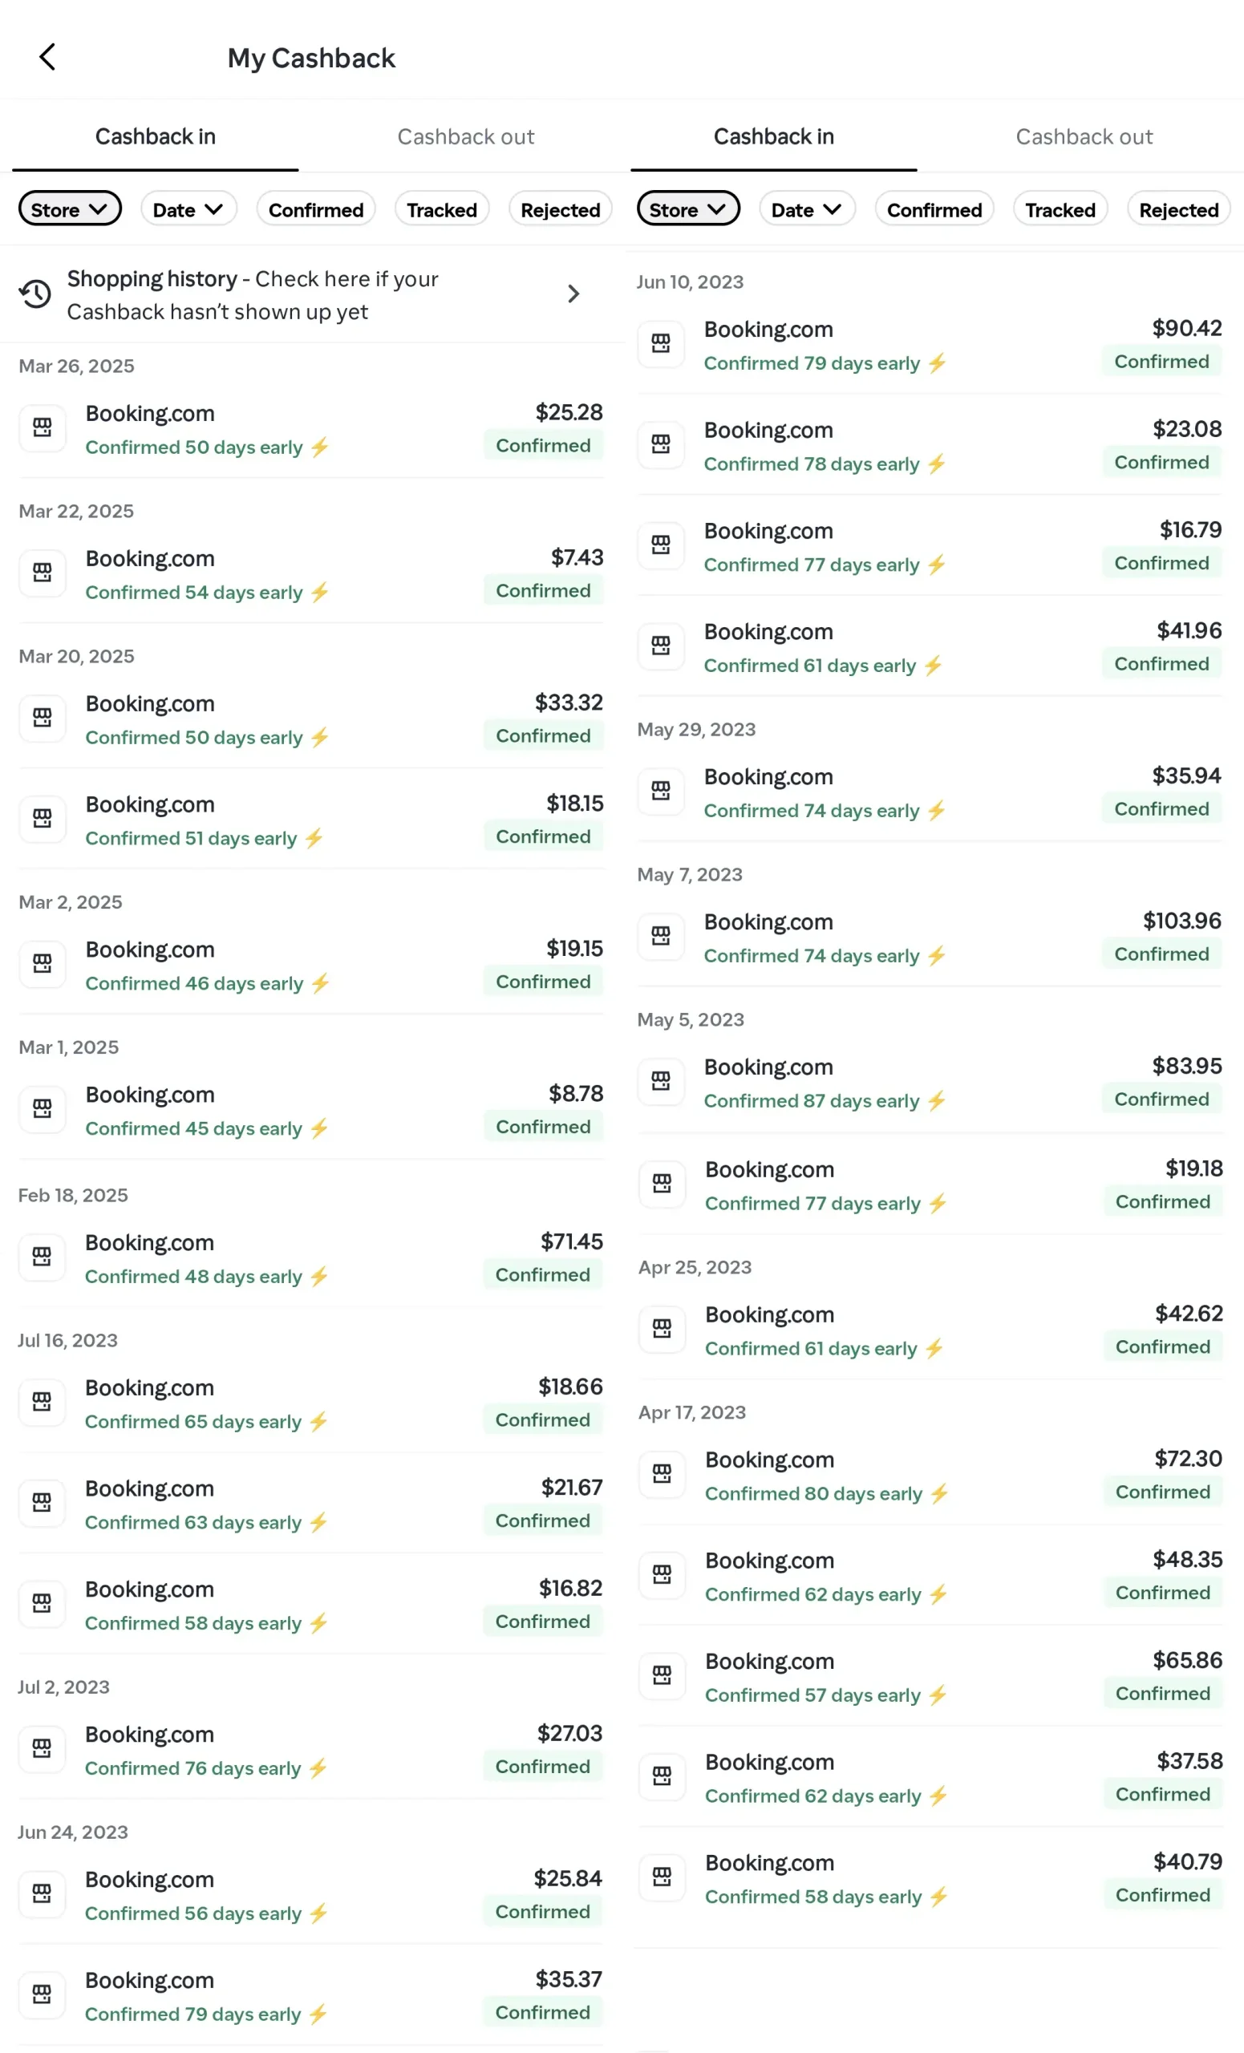Screen dimensions: 1244x2053
Task: Open the left Store filter dropdown
Action: tap(70, 210)
